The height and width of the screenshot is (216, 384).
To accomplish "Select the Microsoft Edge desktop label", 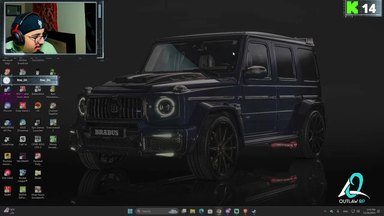I will pyautogui.click(x=7, y=62).
